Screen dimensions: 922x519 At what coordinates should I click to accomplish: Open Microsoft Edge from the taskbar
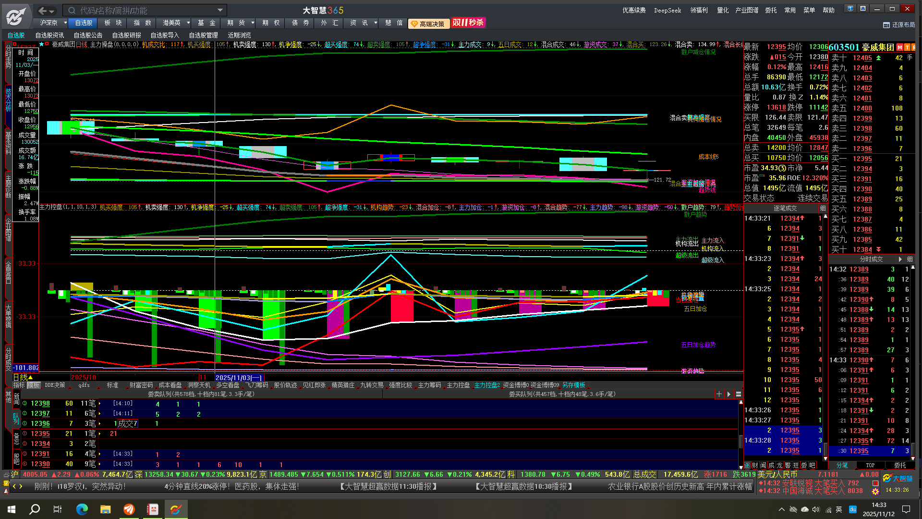(x=82, y=509)
